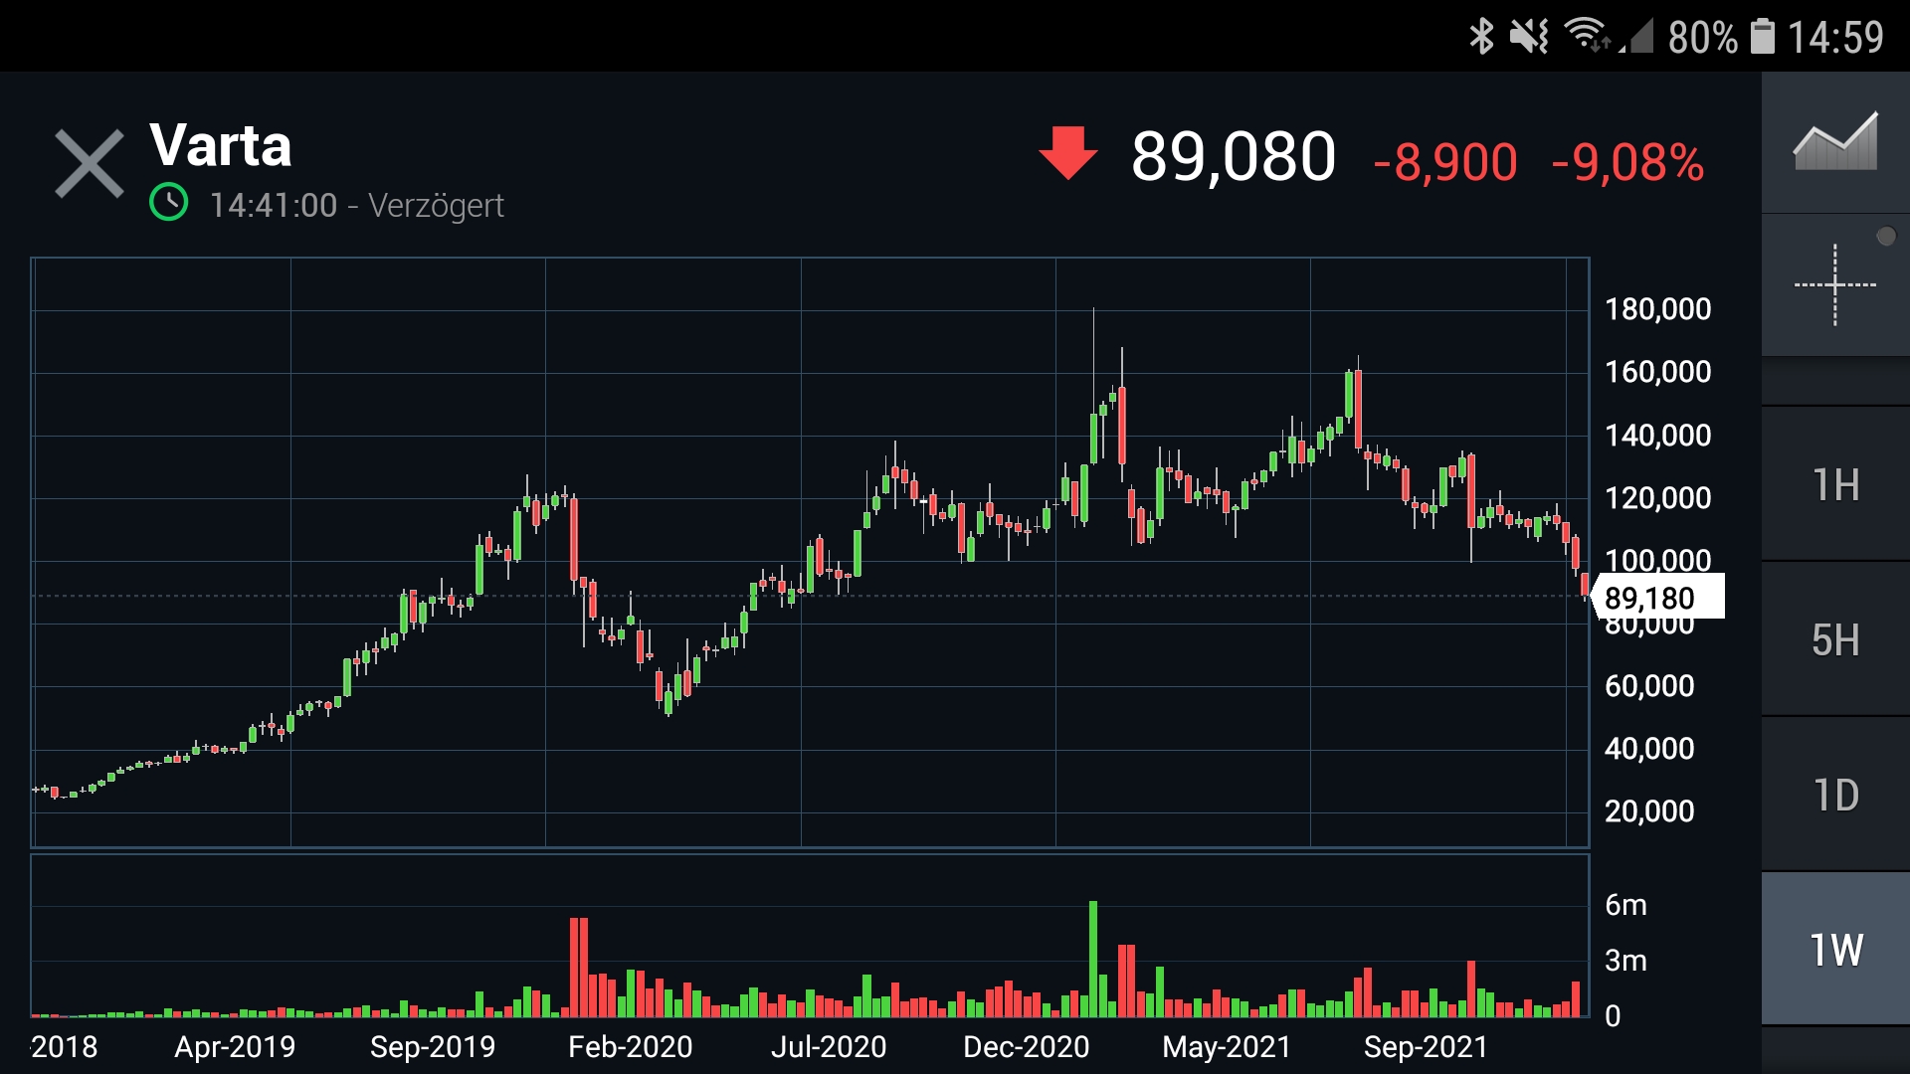Click the current price 89,080
The image size is (1910, 1074).
pyautogui.click(x=1233, y=157)
